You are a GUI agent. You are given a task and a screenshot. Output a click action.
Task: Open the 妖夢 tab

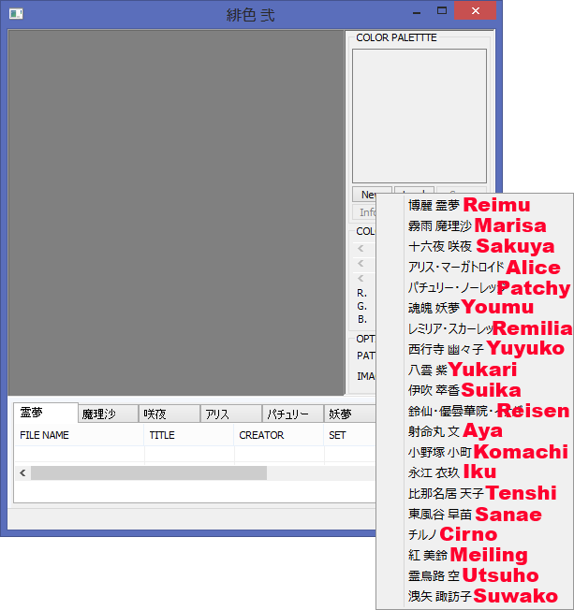[349, 414]
